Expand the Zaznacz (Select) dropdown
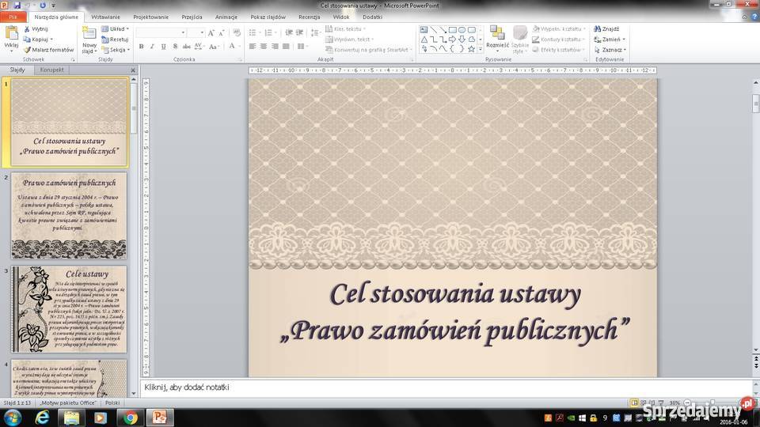 point(610,49)
